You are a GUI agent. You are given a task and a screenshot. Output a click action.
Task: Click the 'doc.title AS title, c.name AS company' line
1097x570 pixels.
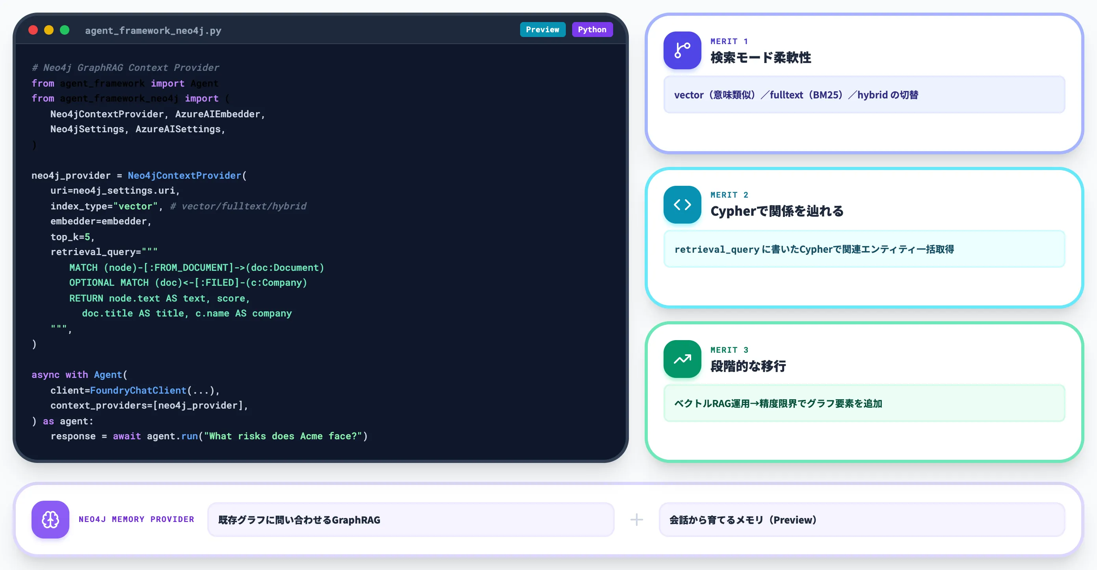(x=186, y=313)
